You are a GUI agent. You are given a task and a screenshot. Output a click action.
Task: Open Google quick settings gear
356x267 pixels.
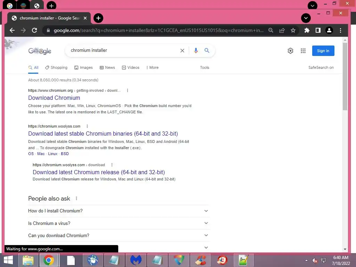click(290, 51)
